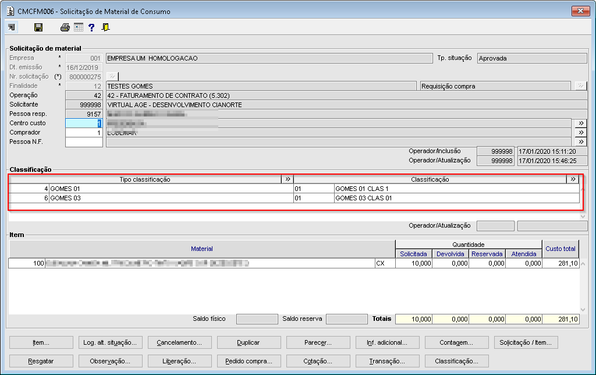Close the CMCFM006 window
596x375 pixels.
tap(580, 10)
